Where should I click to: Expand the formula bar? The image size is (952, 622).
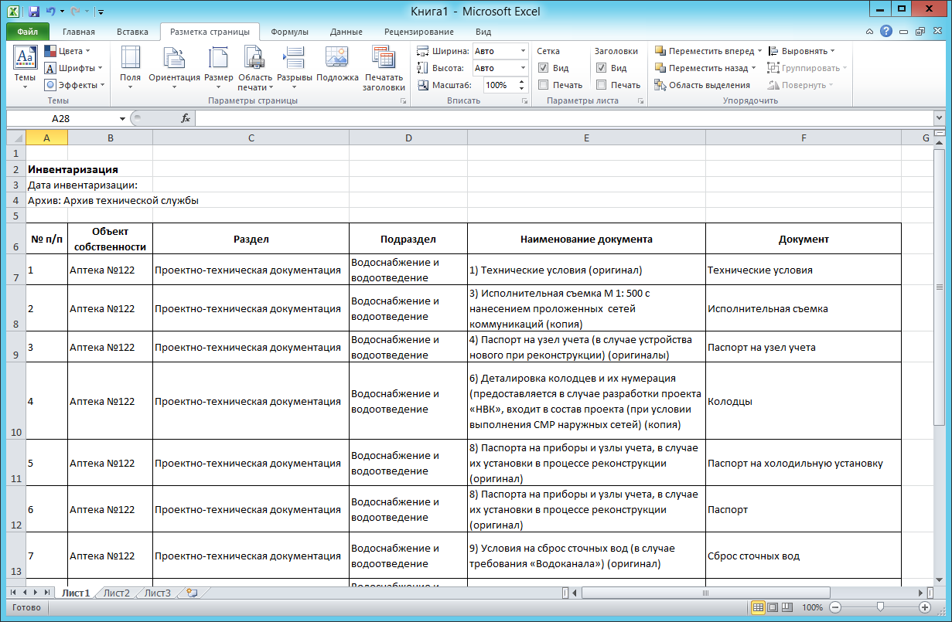[939, 118]
